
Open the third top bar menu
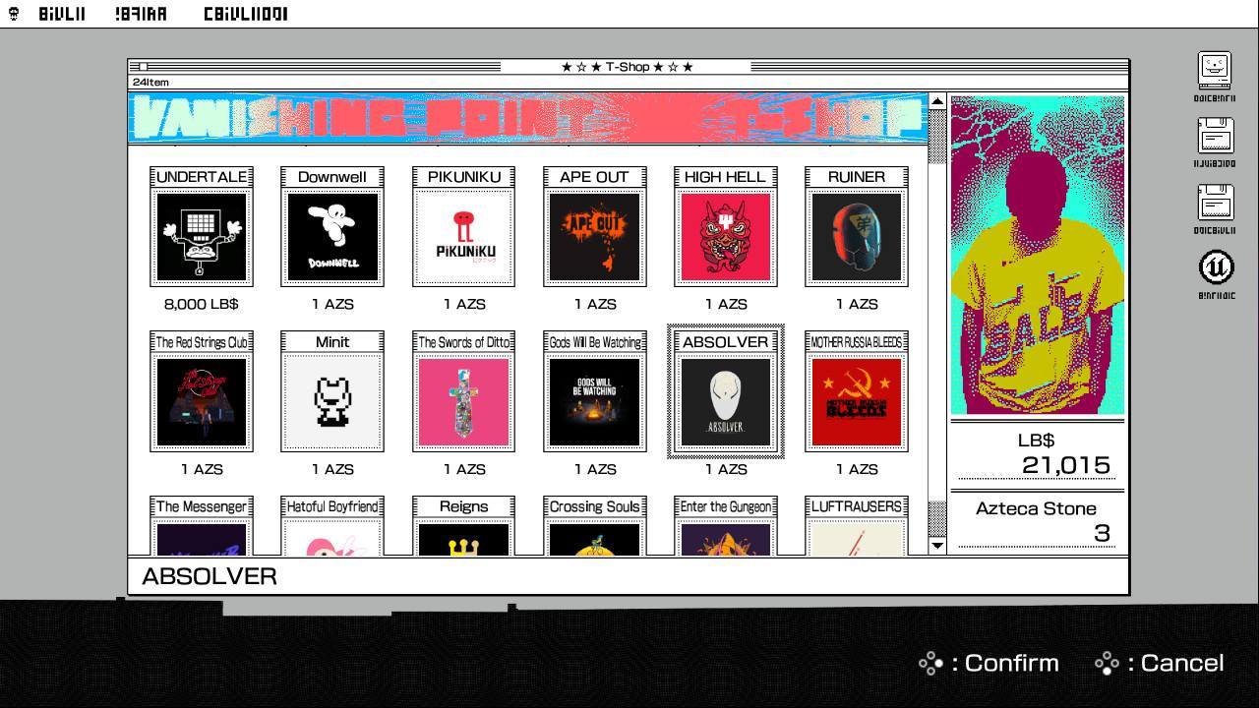tap(246, 14)
